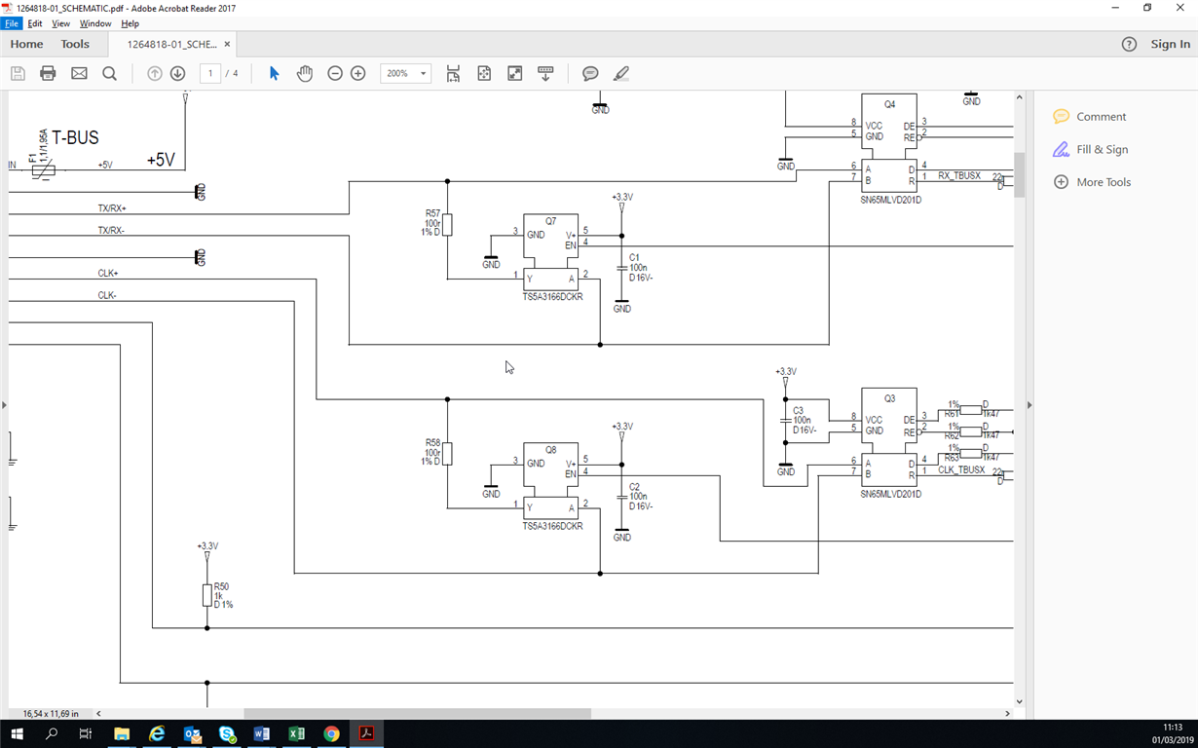Open the Edit menu
This screenshot has width=1198, height=748.
(x=35, y=23)
